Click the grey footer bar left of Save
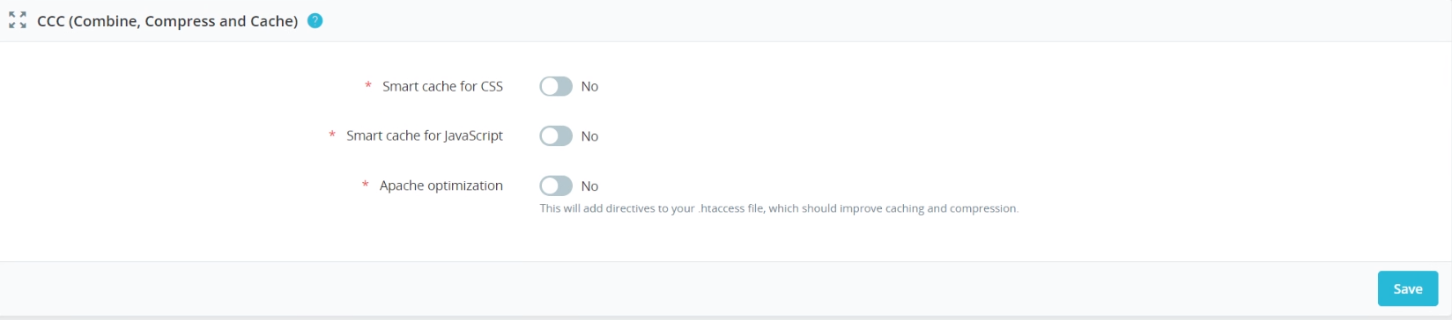Screen dimensions: 1452x320 pyautogui.click(x=687, y=288)
